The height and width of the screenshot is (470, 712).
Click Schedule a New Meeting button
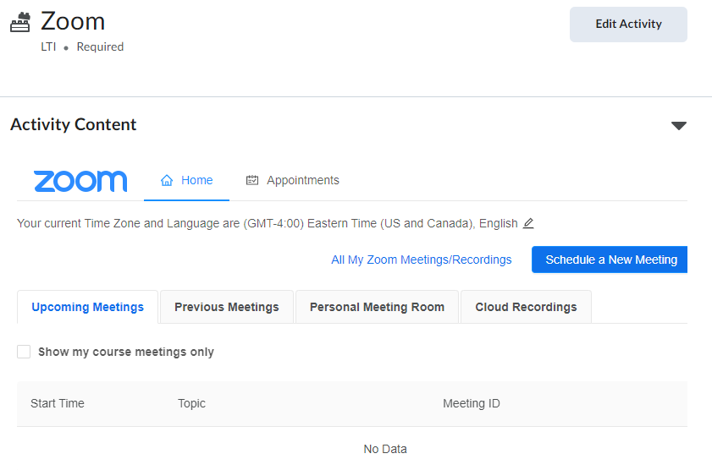click(610, 260)
